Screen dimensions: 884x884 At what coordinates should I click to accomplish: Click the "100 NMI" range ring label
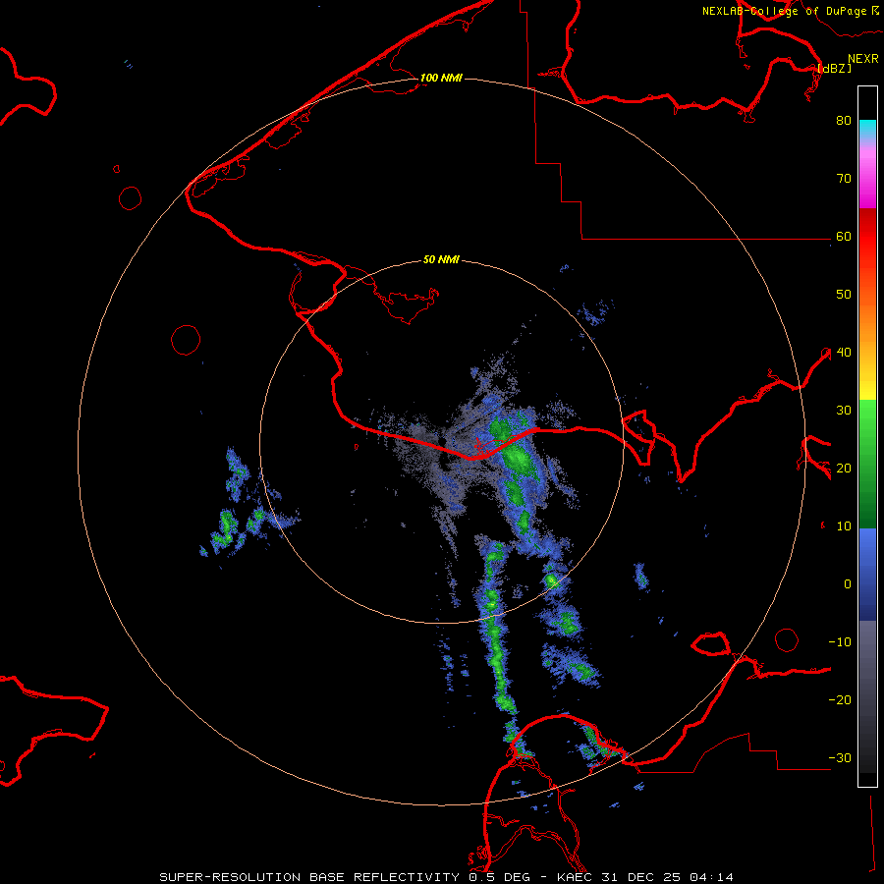pyautogui.click(x=441, y=78)
